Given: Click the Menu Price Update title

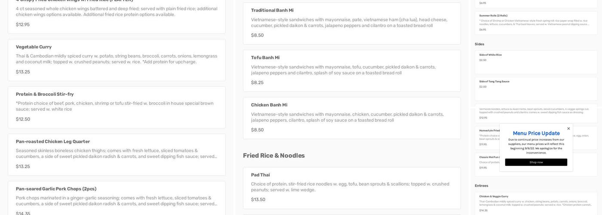Looking at the screenshot, I should [x=536, y=133].
